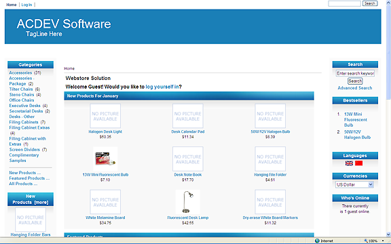The width and height of the screenshot is (391, 244).
Task: Open the Fluorescent Desk Lamp product image
Action: pos(187,202)
